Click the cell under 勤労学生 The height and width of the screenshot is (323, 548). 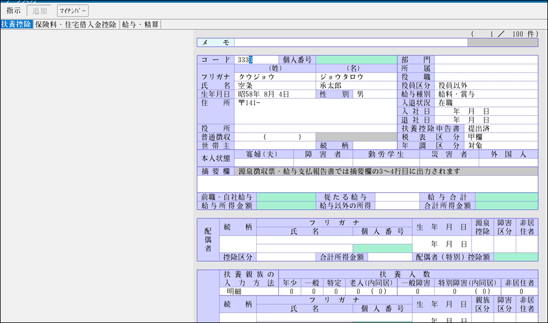point(386,163)
